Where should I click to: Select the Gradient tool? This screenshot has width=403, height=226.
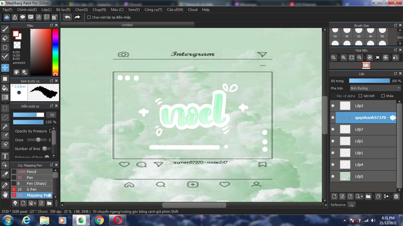pyautogui.click(x=5, y=97)
